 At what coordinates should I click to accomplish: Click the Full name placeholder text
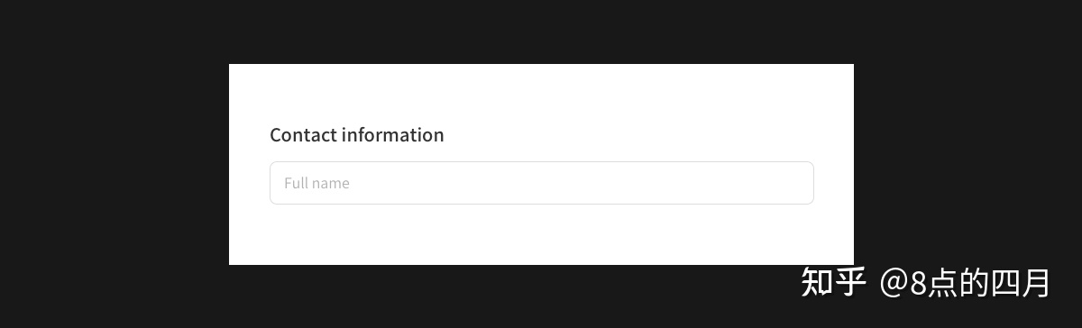[316, 183]
